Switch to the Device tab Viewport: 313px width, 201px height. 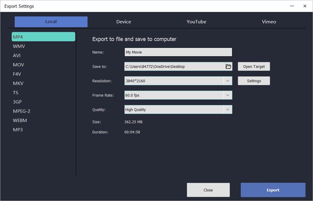(x=124, y=22)
